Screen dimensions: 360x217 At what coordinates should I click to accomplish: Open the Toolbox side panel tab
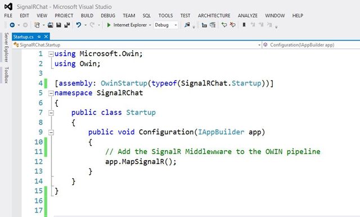(x=6, y=75)
